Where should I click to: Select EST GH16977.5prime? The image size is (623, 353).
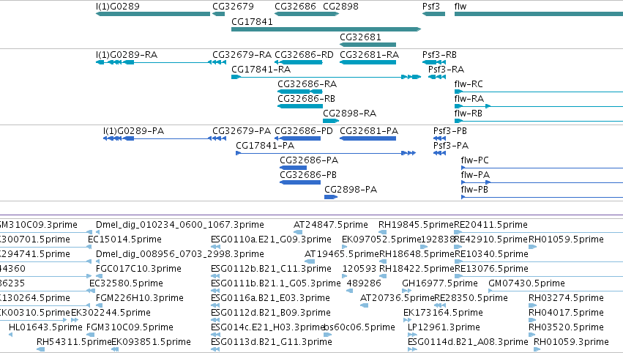[440, 283]
